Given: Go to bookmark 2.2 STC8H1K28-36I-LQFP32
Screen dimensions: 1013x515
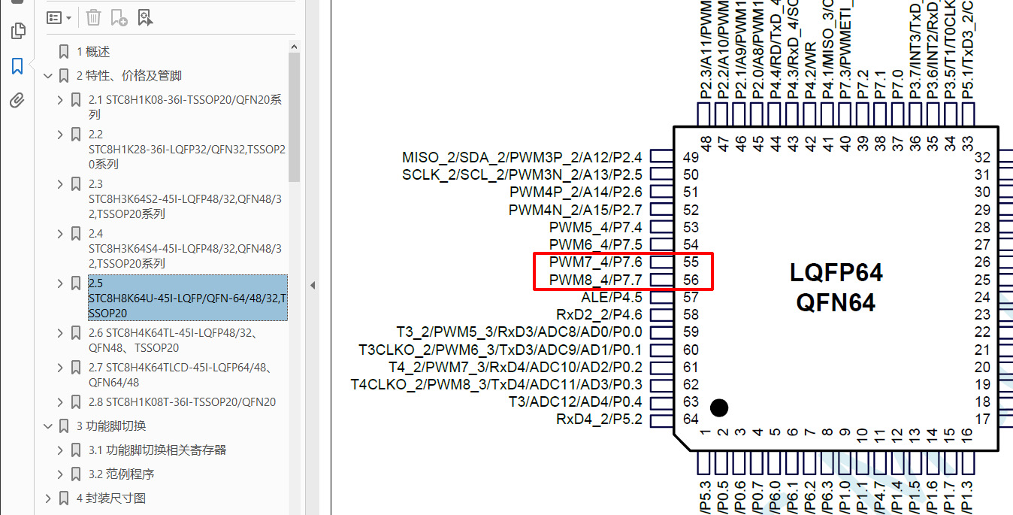Looking at the screenshot, I should pos(187,149).
